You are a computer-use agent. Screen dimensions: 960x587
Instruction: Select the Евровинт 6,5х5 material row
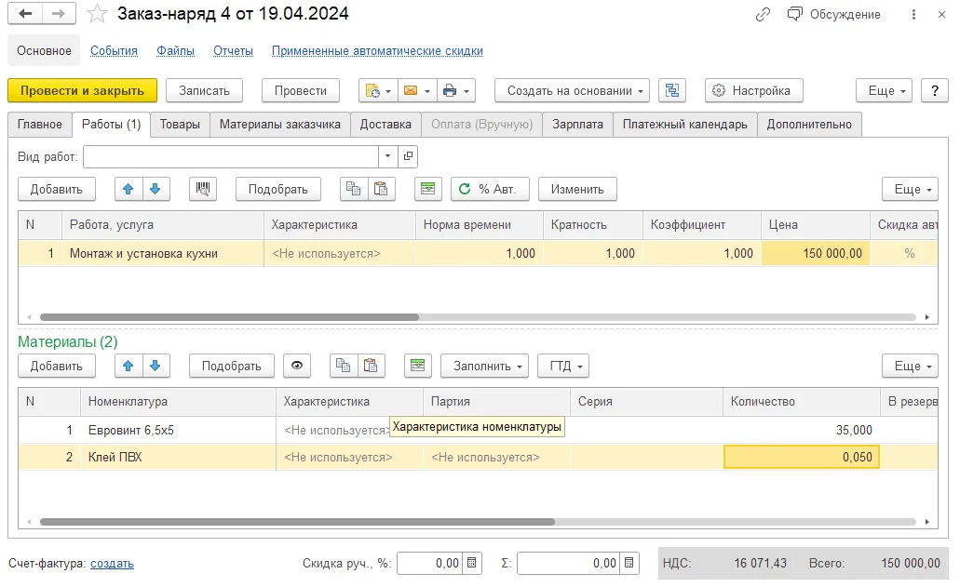coord(478,431)
